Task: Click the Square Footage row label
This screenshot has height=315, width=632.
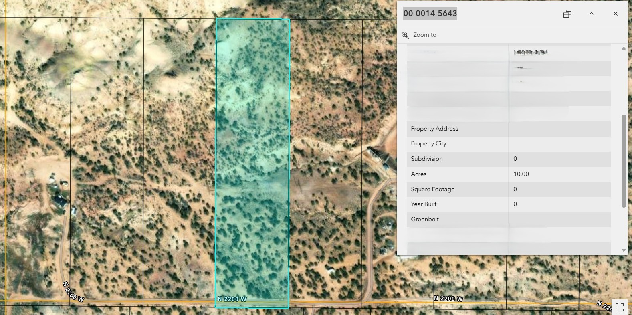Action: (432, 189)
